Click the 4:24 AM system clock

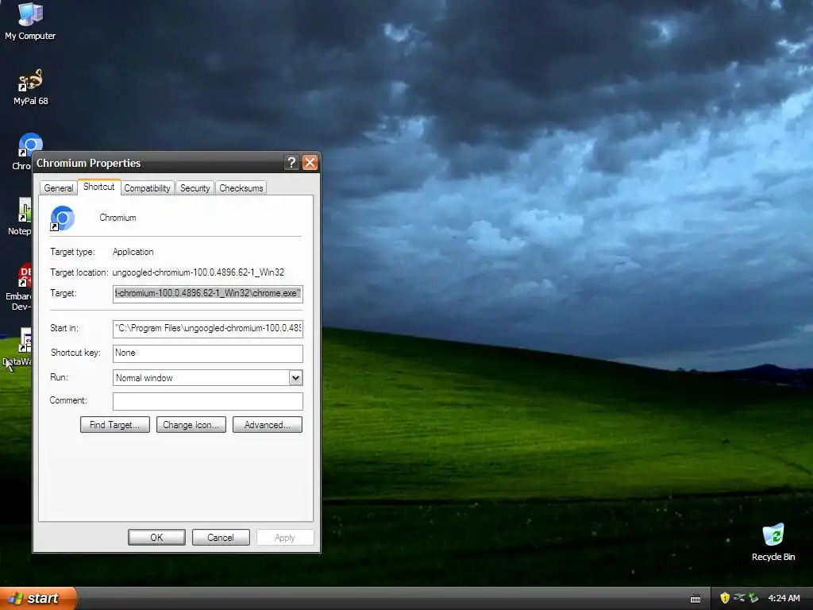(784, 598)
